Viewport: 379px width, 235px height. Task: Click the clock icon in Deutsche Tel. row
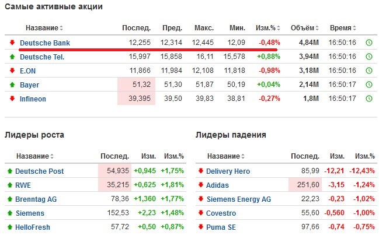pos(369,57)
